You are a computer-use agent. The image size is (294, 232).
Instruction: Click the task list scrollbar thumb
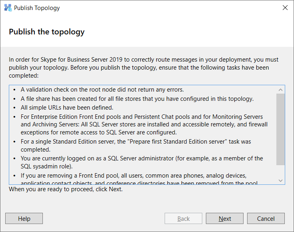[x=281, y=130]
